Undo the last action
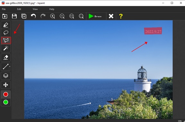 pyautogui.click(x=33, y=16)
